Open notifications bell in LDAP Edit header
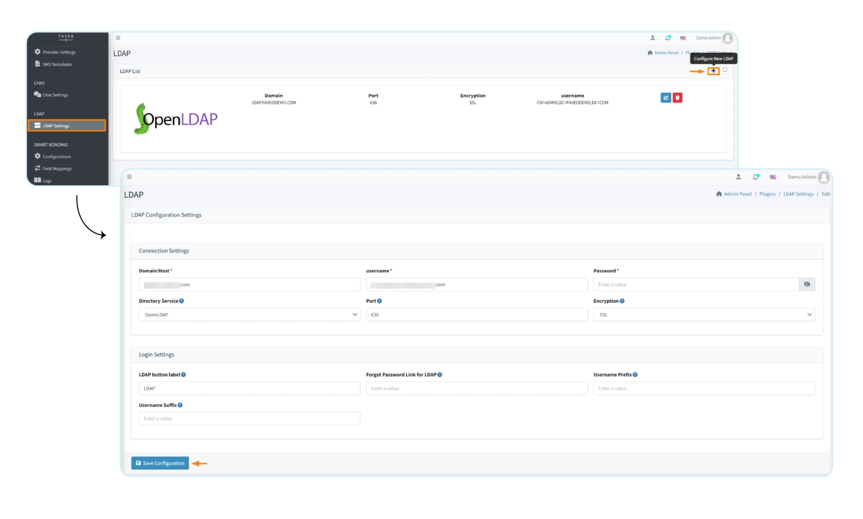 click(756, 177)
